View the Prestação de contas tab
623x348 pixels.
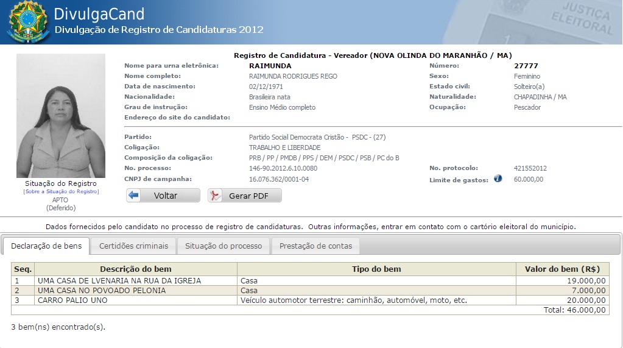tap(315, 246)
